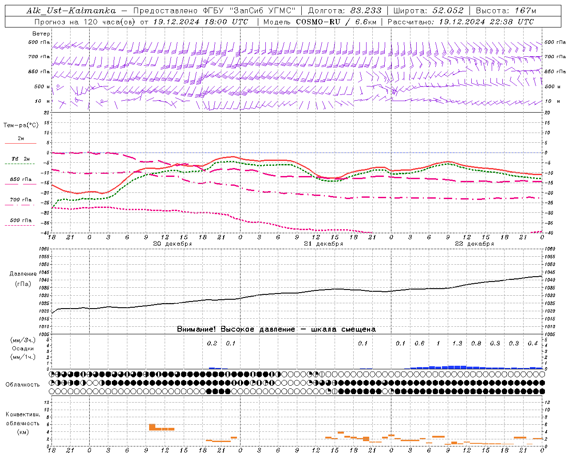This screenshot has height=454, width=568.
Task: Click the 'Облачность' cloud cover label
Action: (x=23, y=384)
